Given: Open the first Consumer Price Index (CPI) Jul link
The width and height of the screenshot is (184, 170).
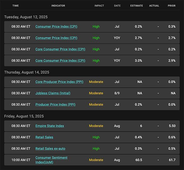Looking at the screenshot, I should [56, 27].
